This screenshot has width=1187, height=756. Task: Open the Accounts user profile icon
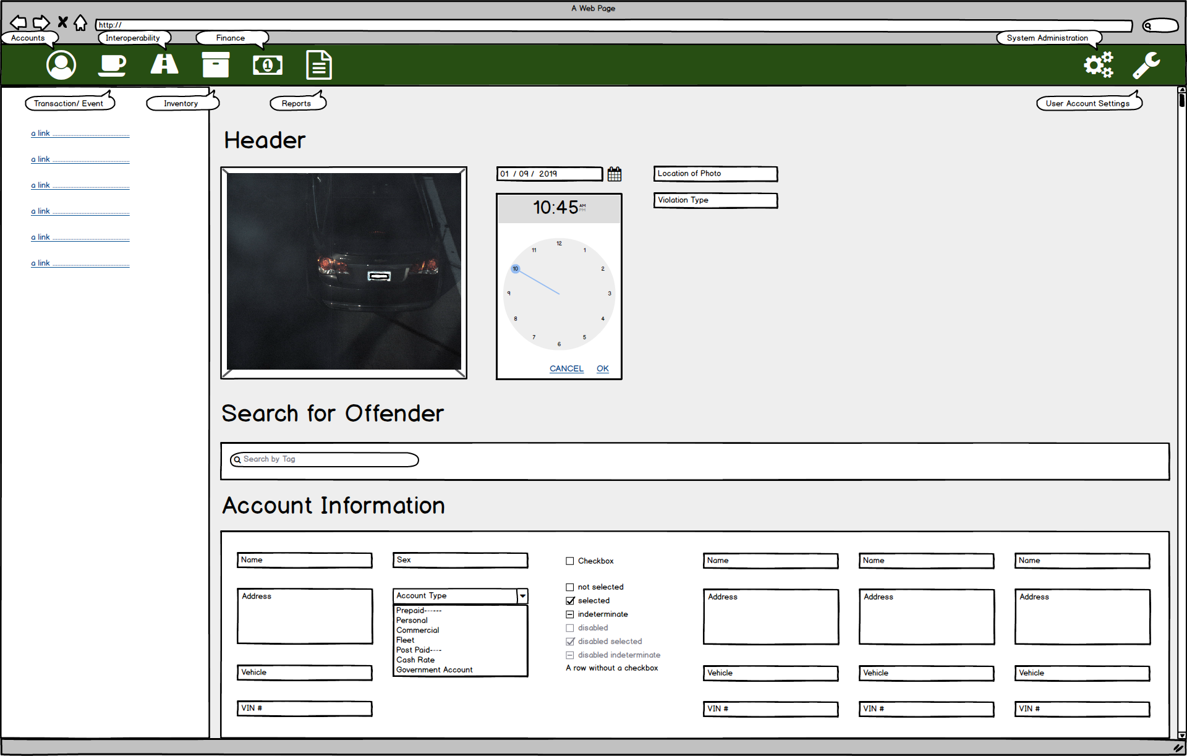(61, 65)
